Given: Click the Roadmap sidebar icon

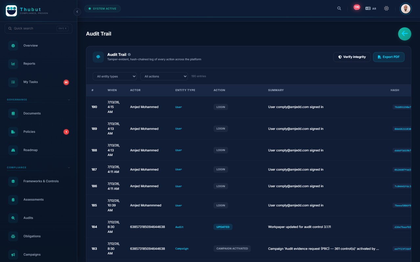Looking at the screenshot, I should [13, 150].
